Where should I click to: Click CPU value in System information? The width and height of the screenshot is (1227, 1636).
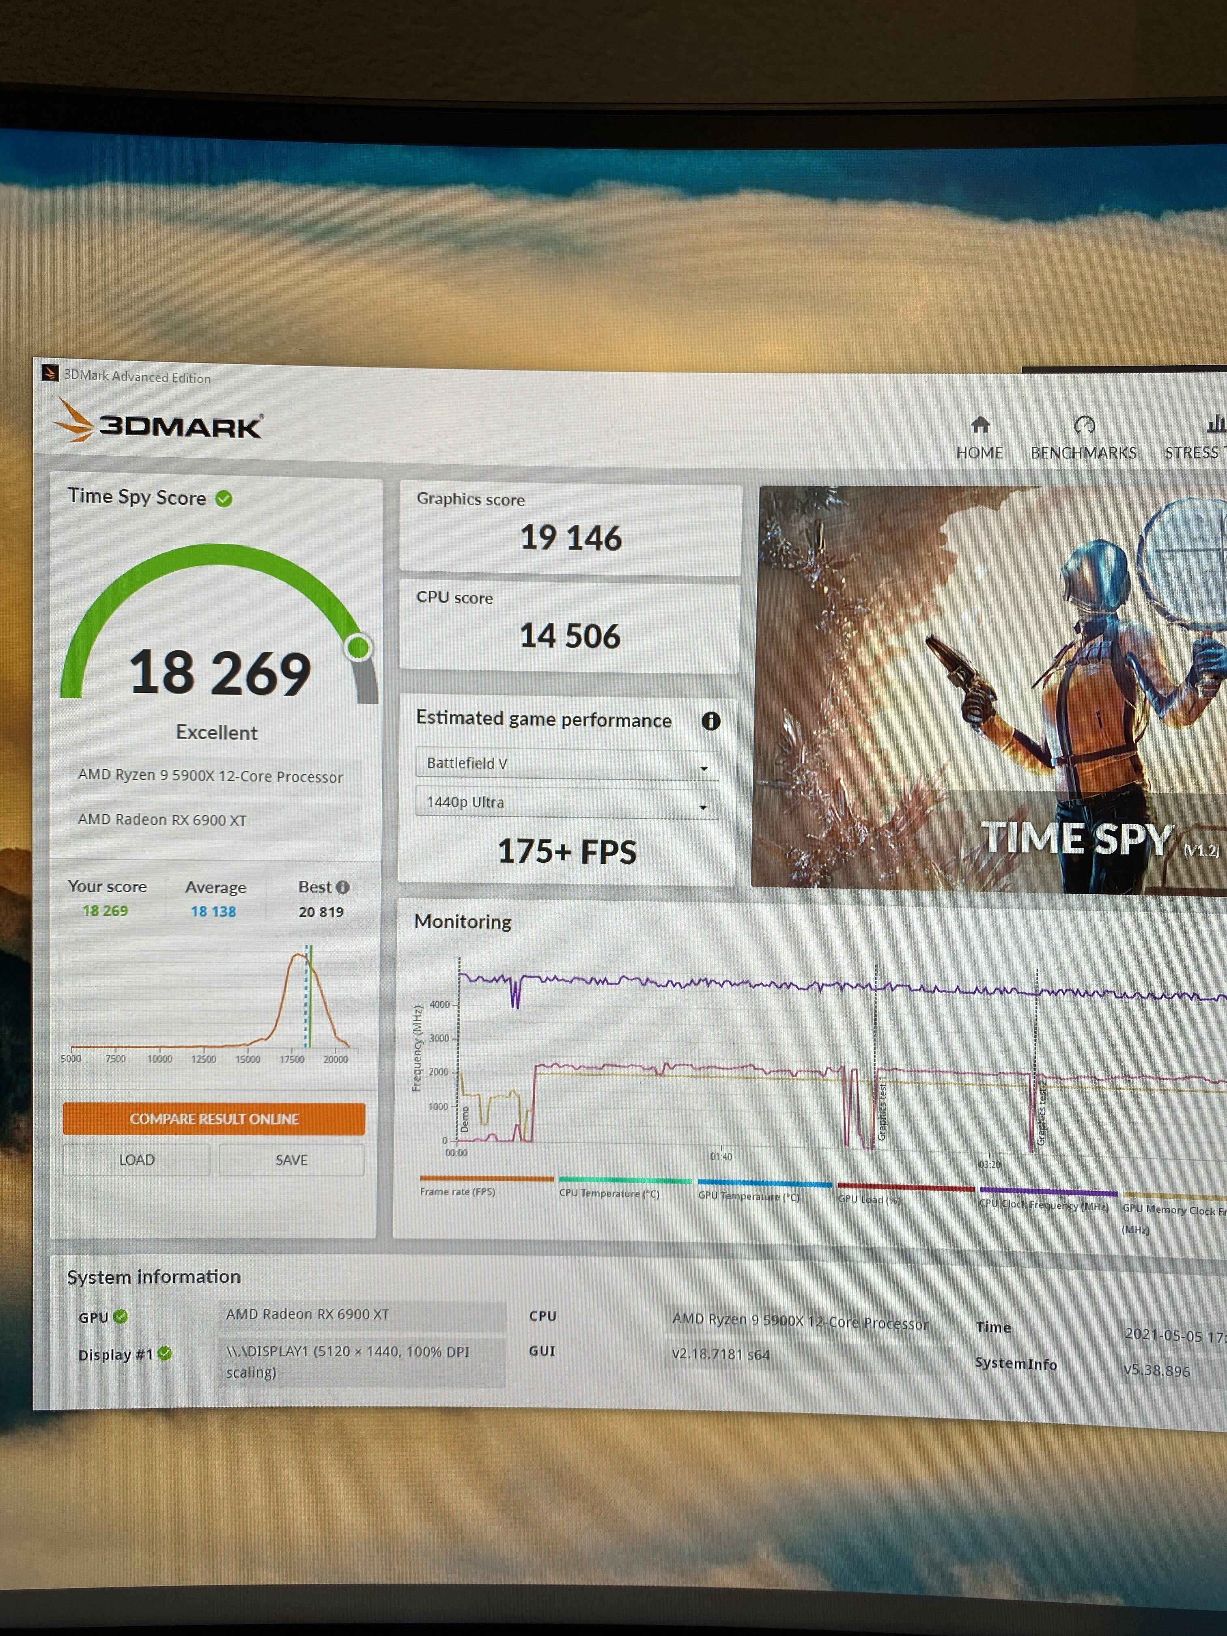(x=808, y=1322)
